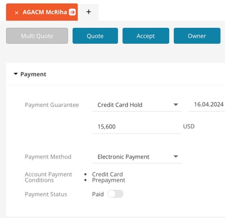The width and height of the screenshot is (225, 218).
Task: Click the USD currency label
Action: click(189, 126)
